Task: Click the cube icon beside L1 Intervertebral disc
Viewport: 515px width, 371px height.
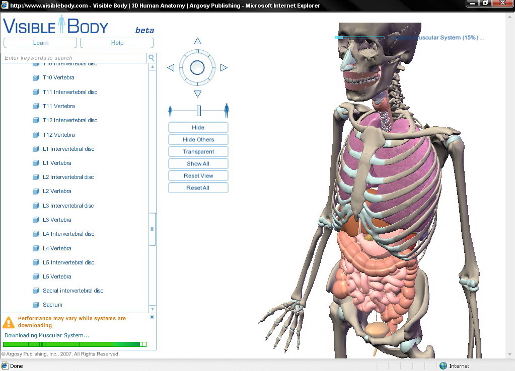Action: pos(36,149)
